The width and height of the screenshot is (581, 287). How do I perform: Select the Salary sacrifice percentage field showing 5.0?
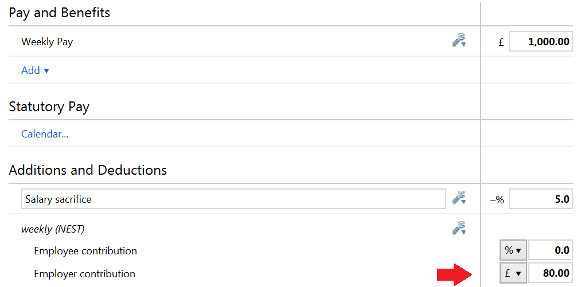[541, 199]
